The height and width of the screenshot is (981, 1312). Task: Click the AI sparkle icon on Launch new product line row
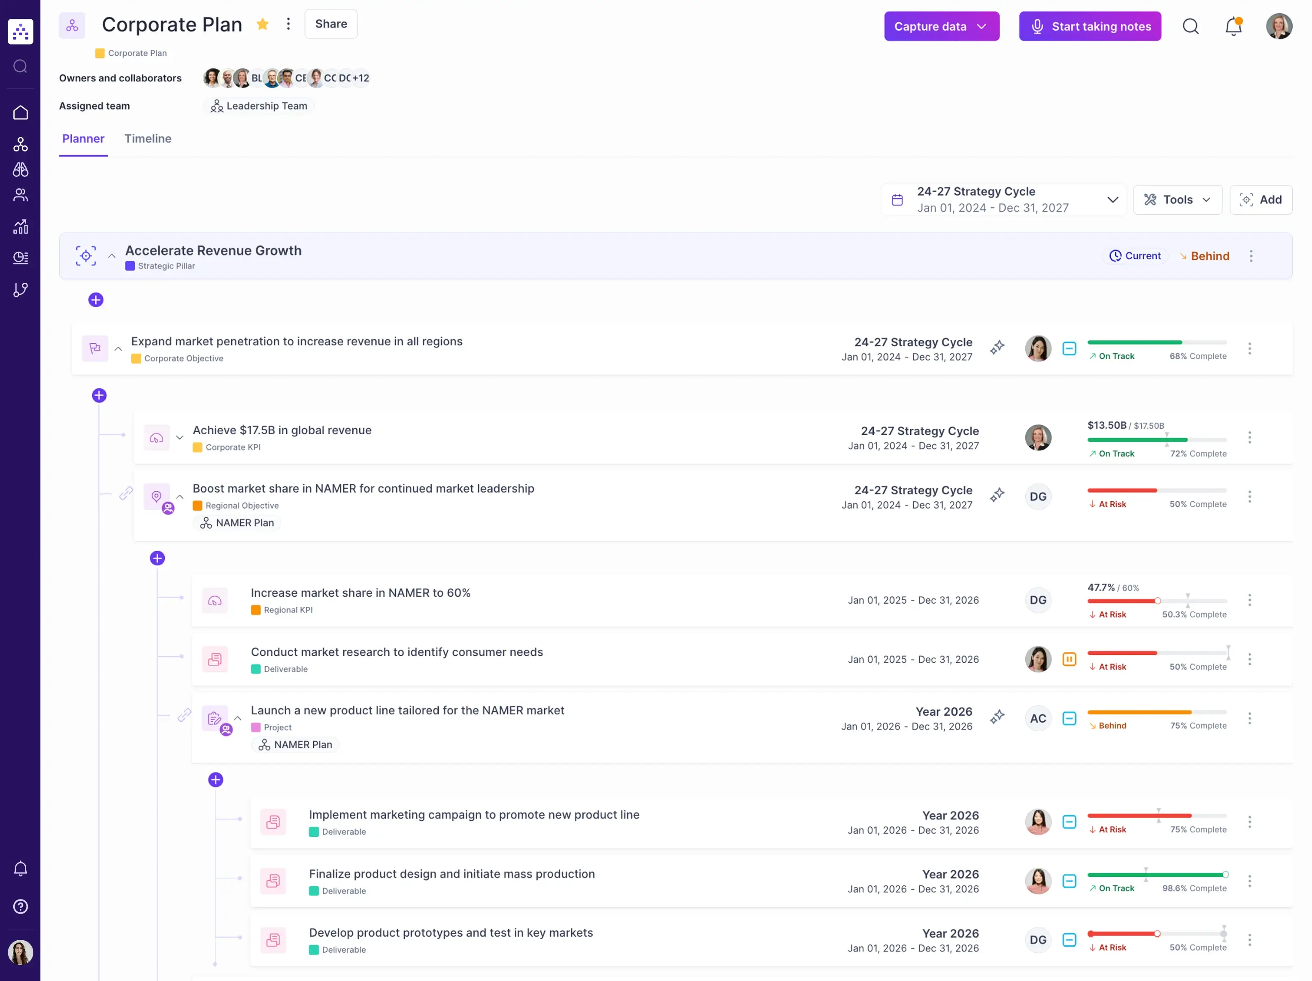tap(997, 717)
